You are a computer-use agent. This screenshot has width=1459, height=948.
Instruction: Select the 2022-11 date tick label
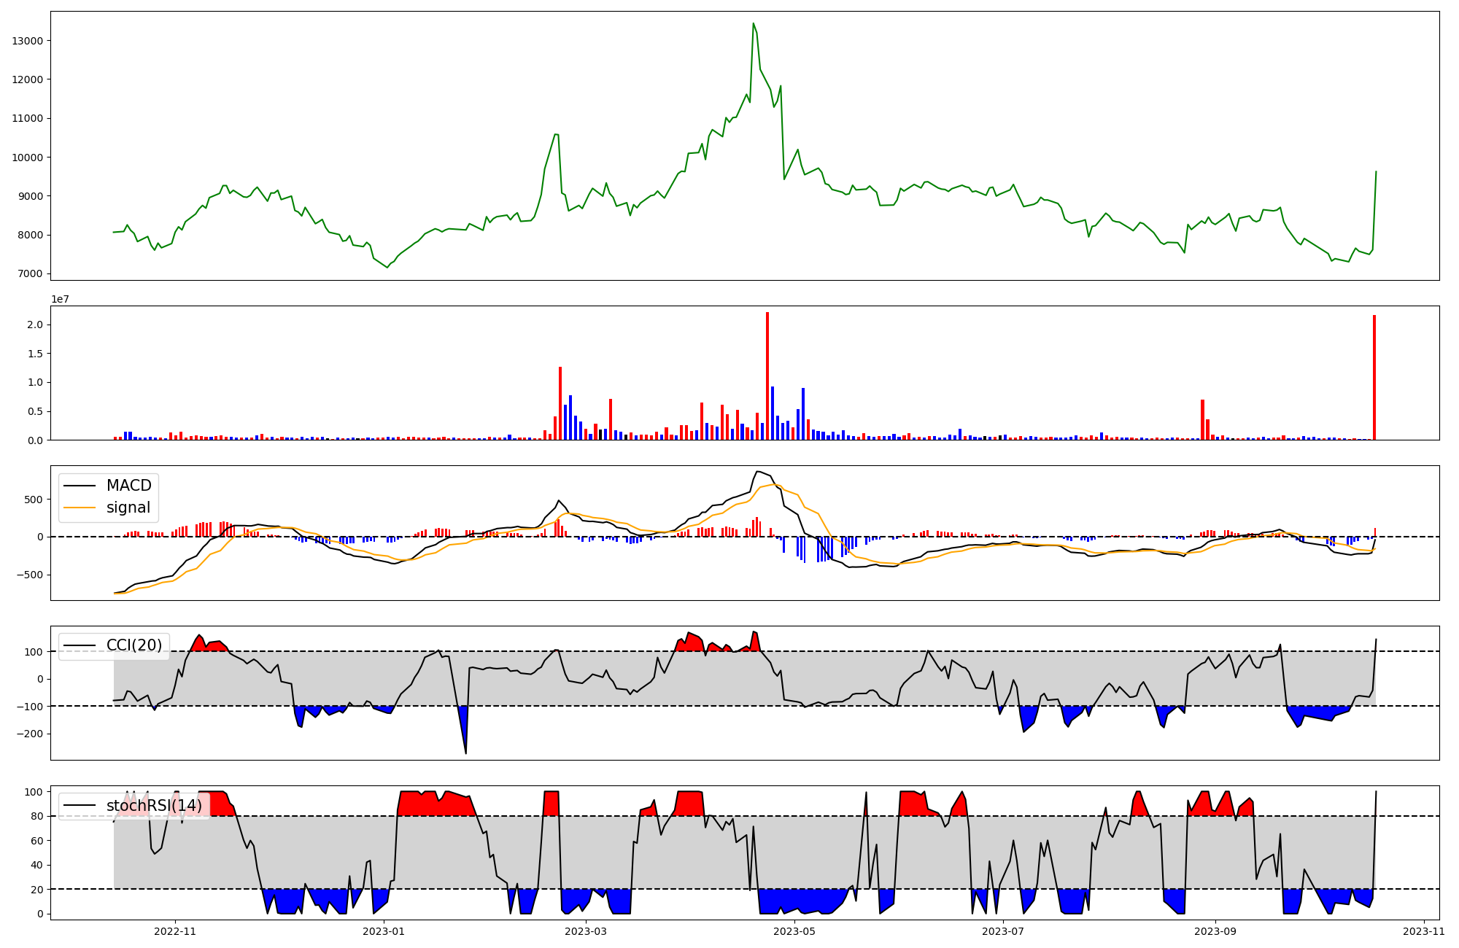pyautogui.click(x=175, y=931)
